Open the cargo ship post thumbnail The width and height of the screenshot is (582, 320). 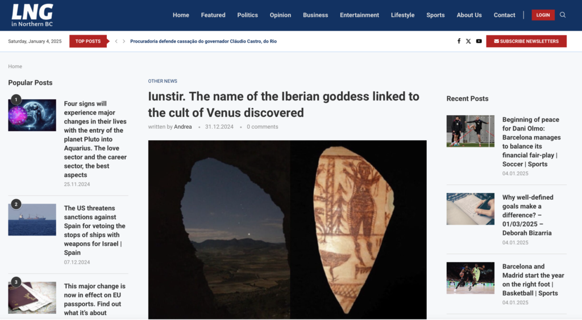[x=32, y=220]
